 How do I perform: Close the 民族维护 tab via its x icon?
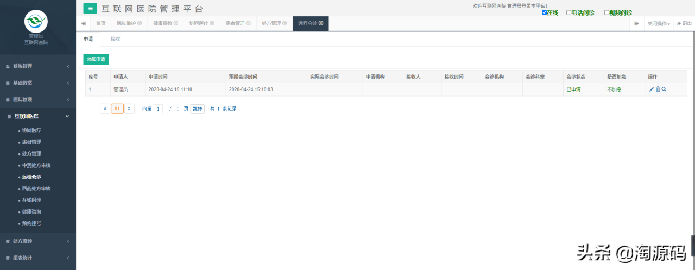pyautogui.click(x=140, y=23)
